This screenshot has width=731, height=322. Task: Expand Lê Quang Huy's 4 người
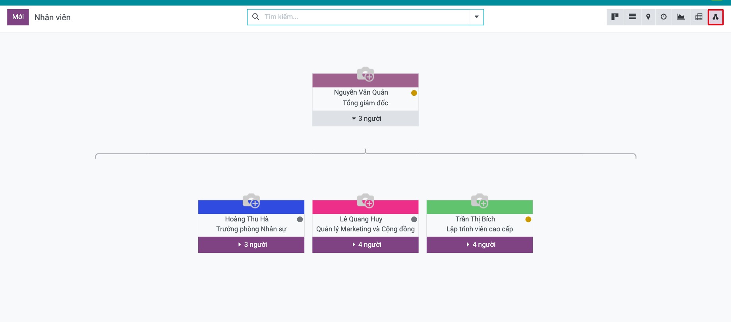point(365,244)
